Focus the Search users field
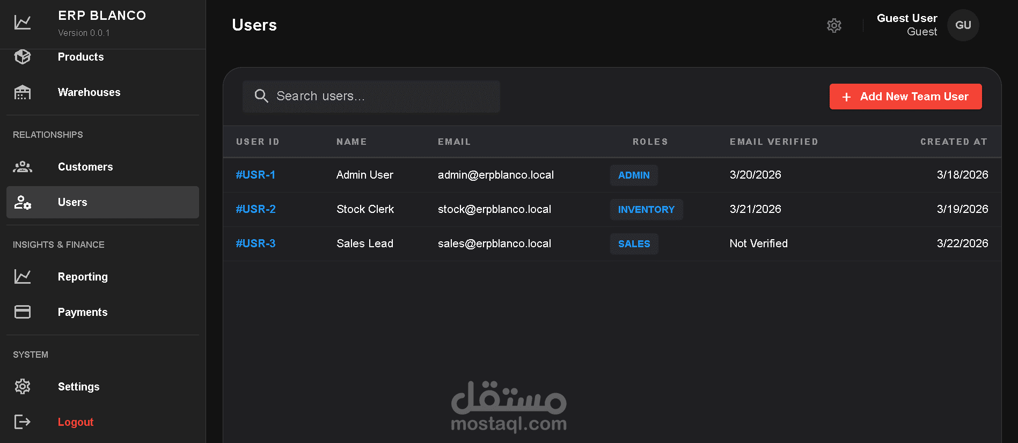The image size is (1018, 443). 371,97
